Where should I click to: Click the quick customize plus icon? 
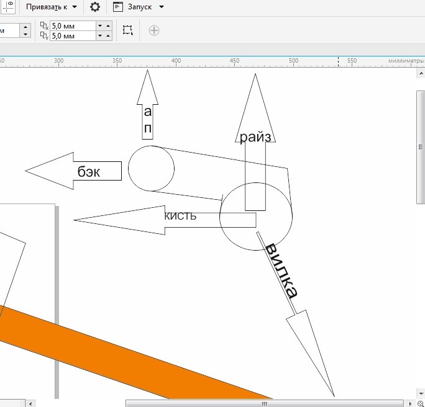(154, 30)
